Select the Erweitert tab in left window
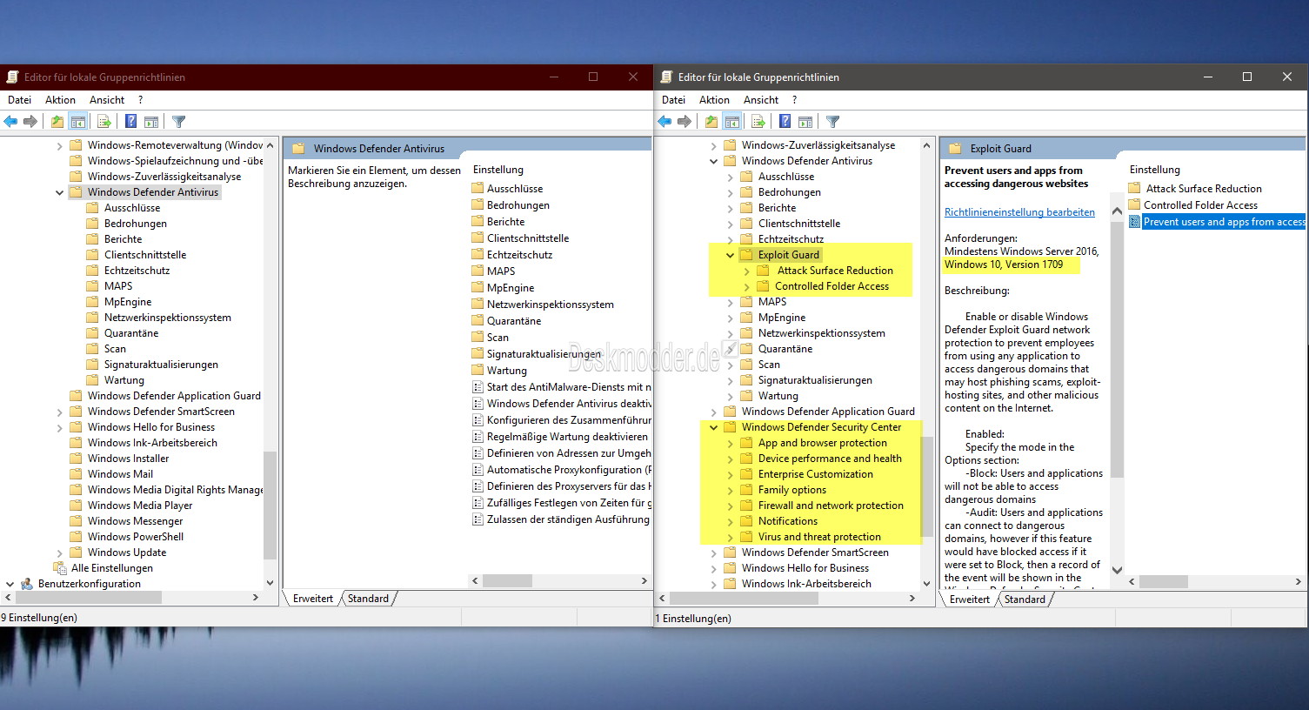The width and height of the screenshot is (1309, 710). pyautogui.click(x=313, y=599)
